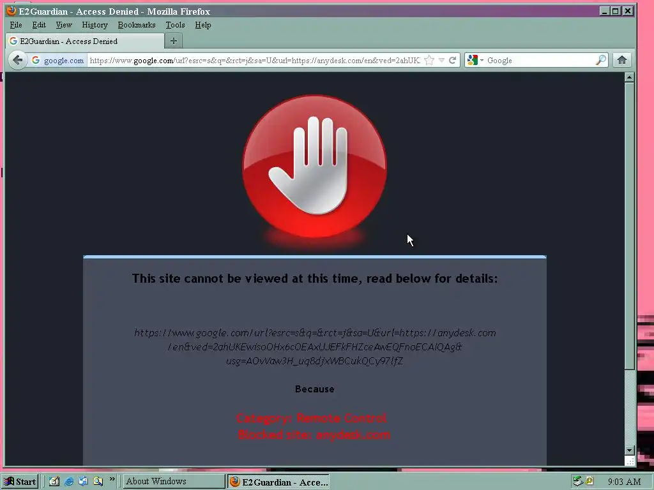Click the blocked URL text in italics

point(315,346)
